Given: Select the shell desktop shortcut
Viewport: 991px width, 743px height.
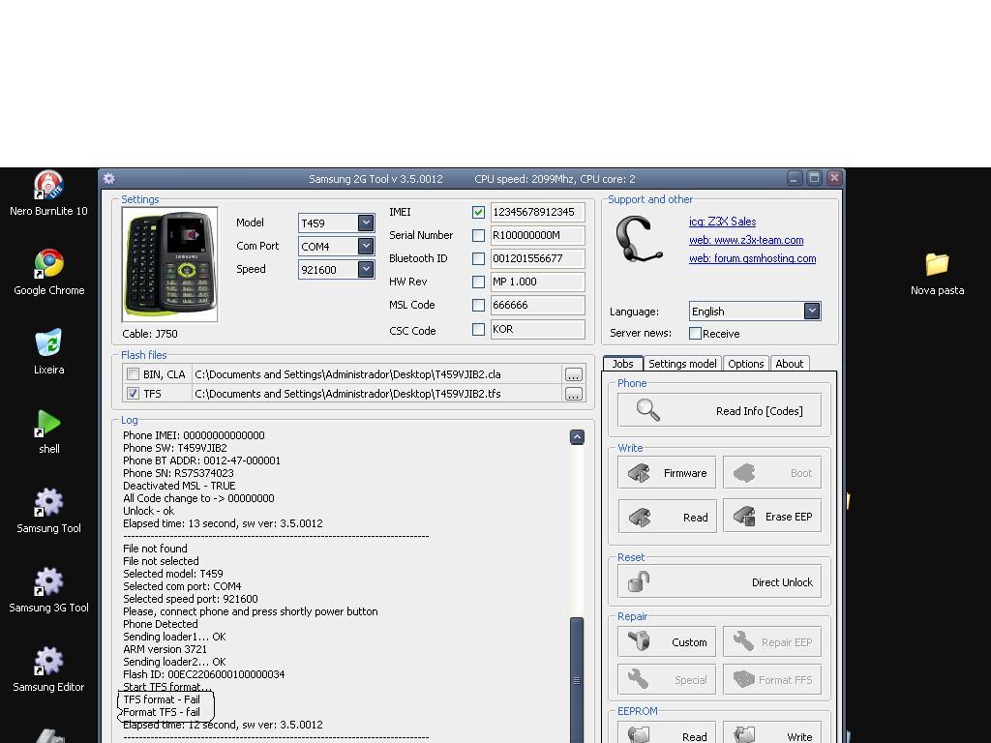Looking at the screenshot, I should pos(48,431).
